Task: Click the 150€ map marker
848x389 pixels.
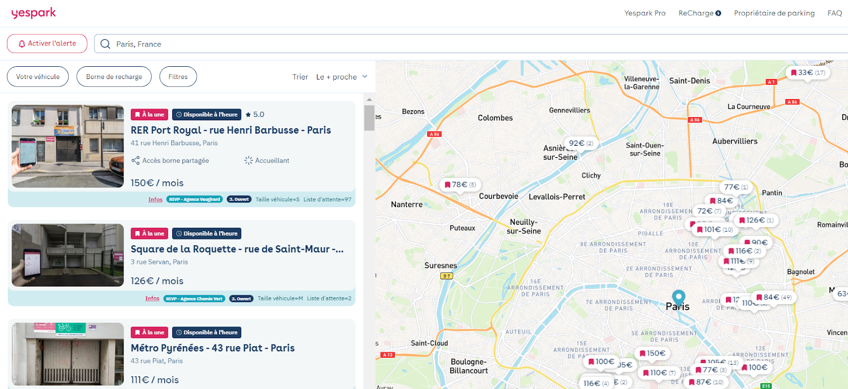Action: tap(652, 353)
